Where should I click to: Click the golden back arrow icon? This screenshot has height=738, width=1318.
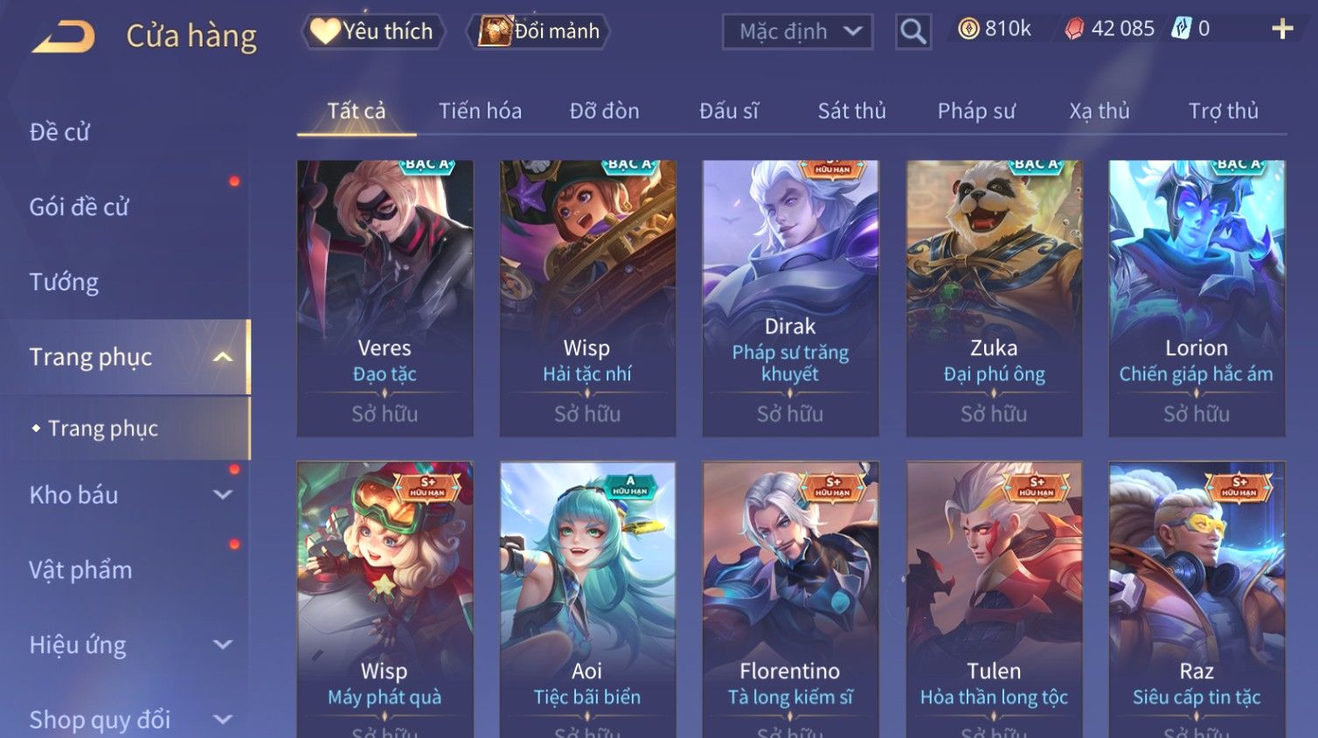(64, 37)
